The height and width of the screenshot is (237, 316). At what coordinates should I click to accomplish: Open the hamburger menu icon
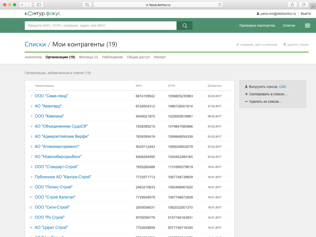(307, 25)
